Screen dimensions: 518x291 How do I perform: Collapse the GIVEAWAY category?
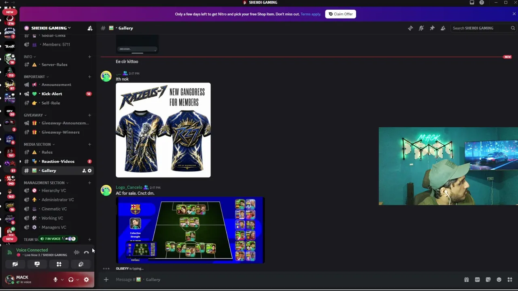point(35,115)
